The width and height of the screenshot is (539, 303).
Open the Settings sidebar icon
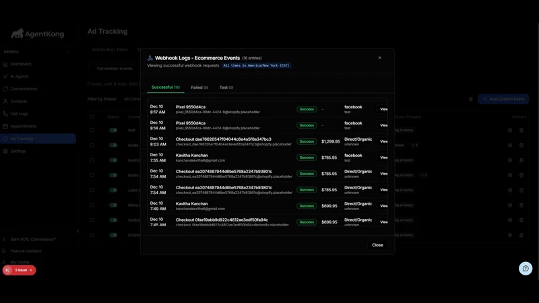point(5,151)
